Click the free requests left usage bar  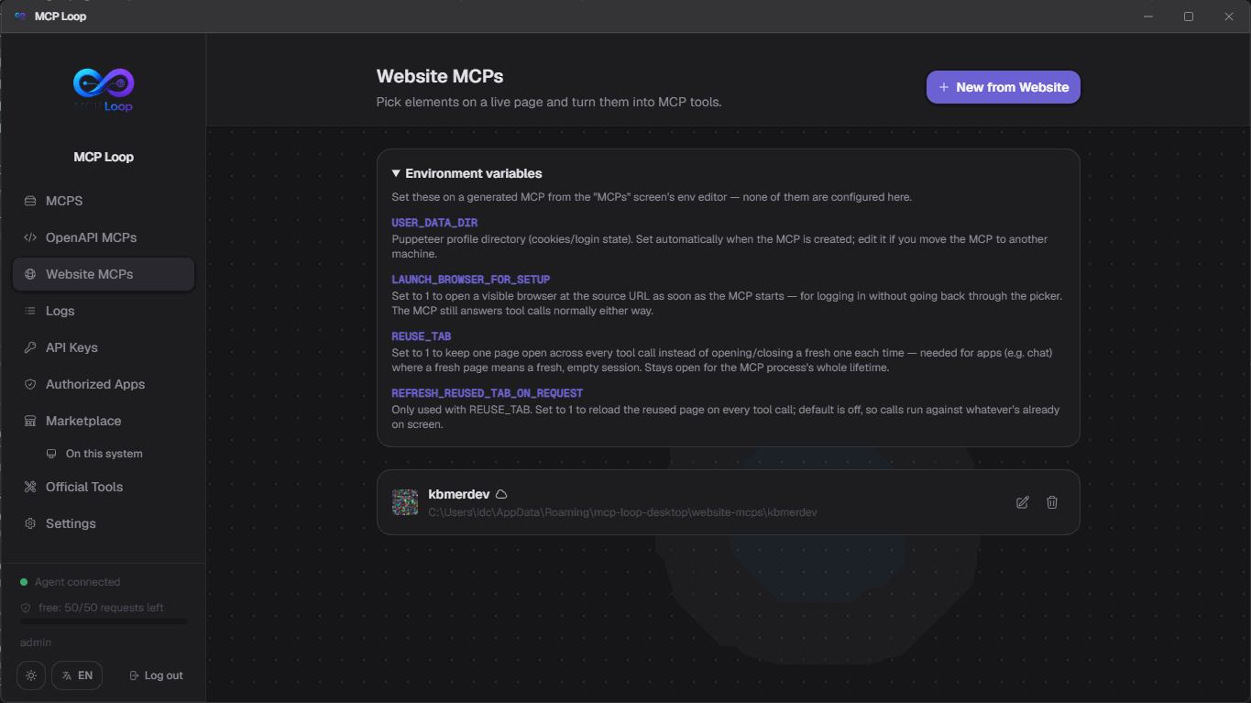[x=104, y=621]
